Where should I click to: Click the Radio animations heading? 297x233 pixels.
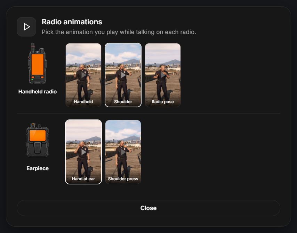point(72,22)
